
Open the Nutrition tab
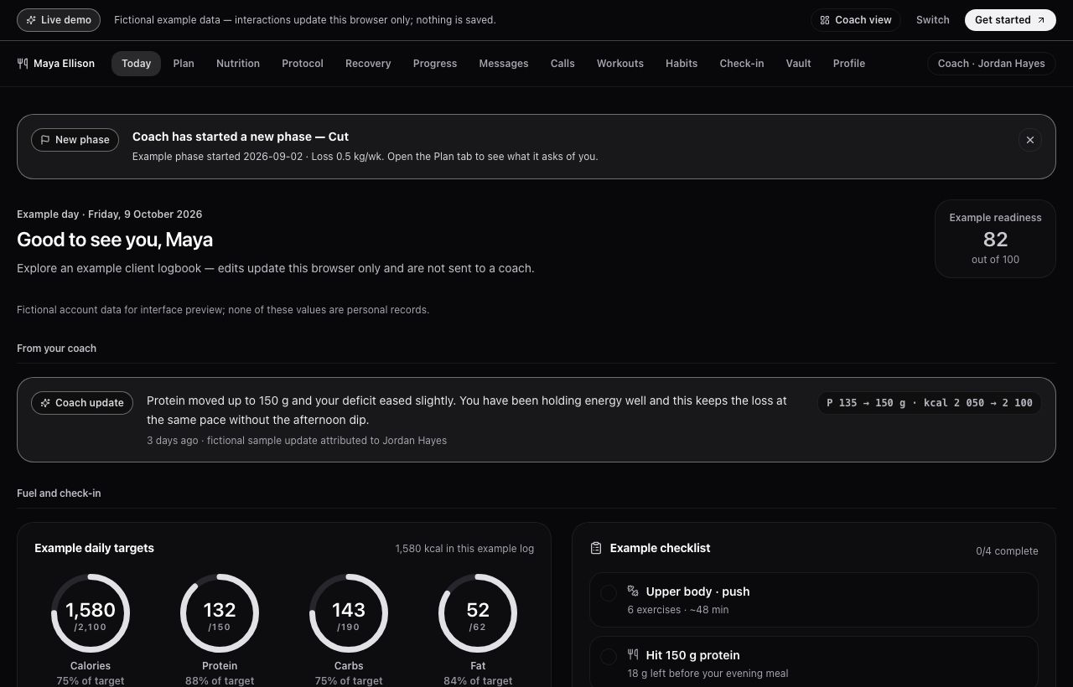(x=238, y=64)
